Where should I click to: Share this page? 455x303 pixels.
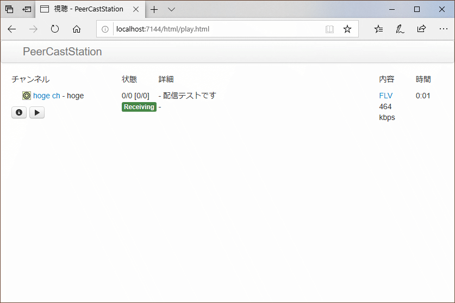click(421, 29)
